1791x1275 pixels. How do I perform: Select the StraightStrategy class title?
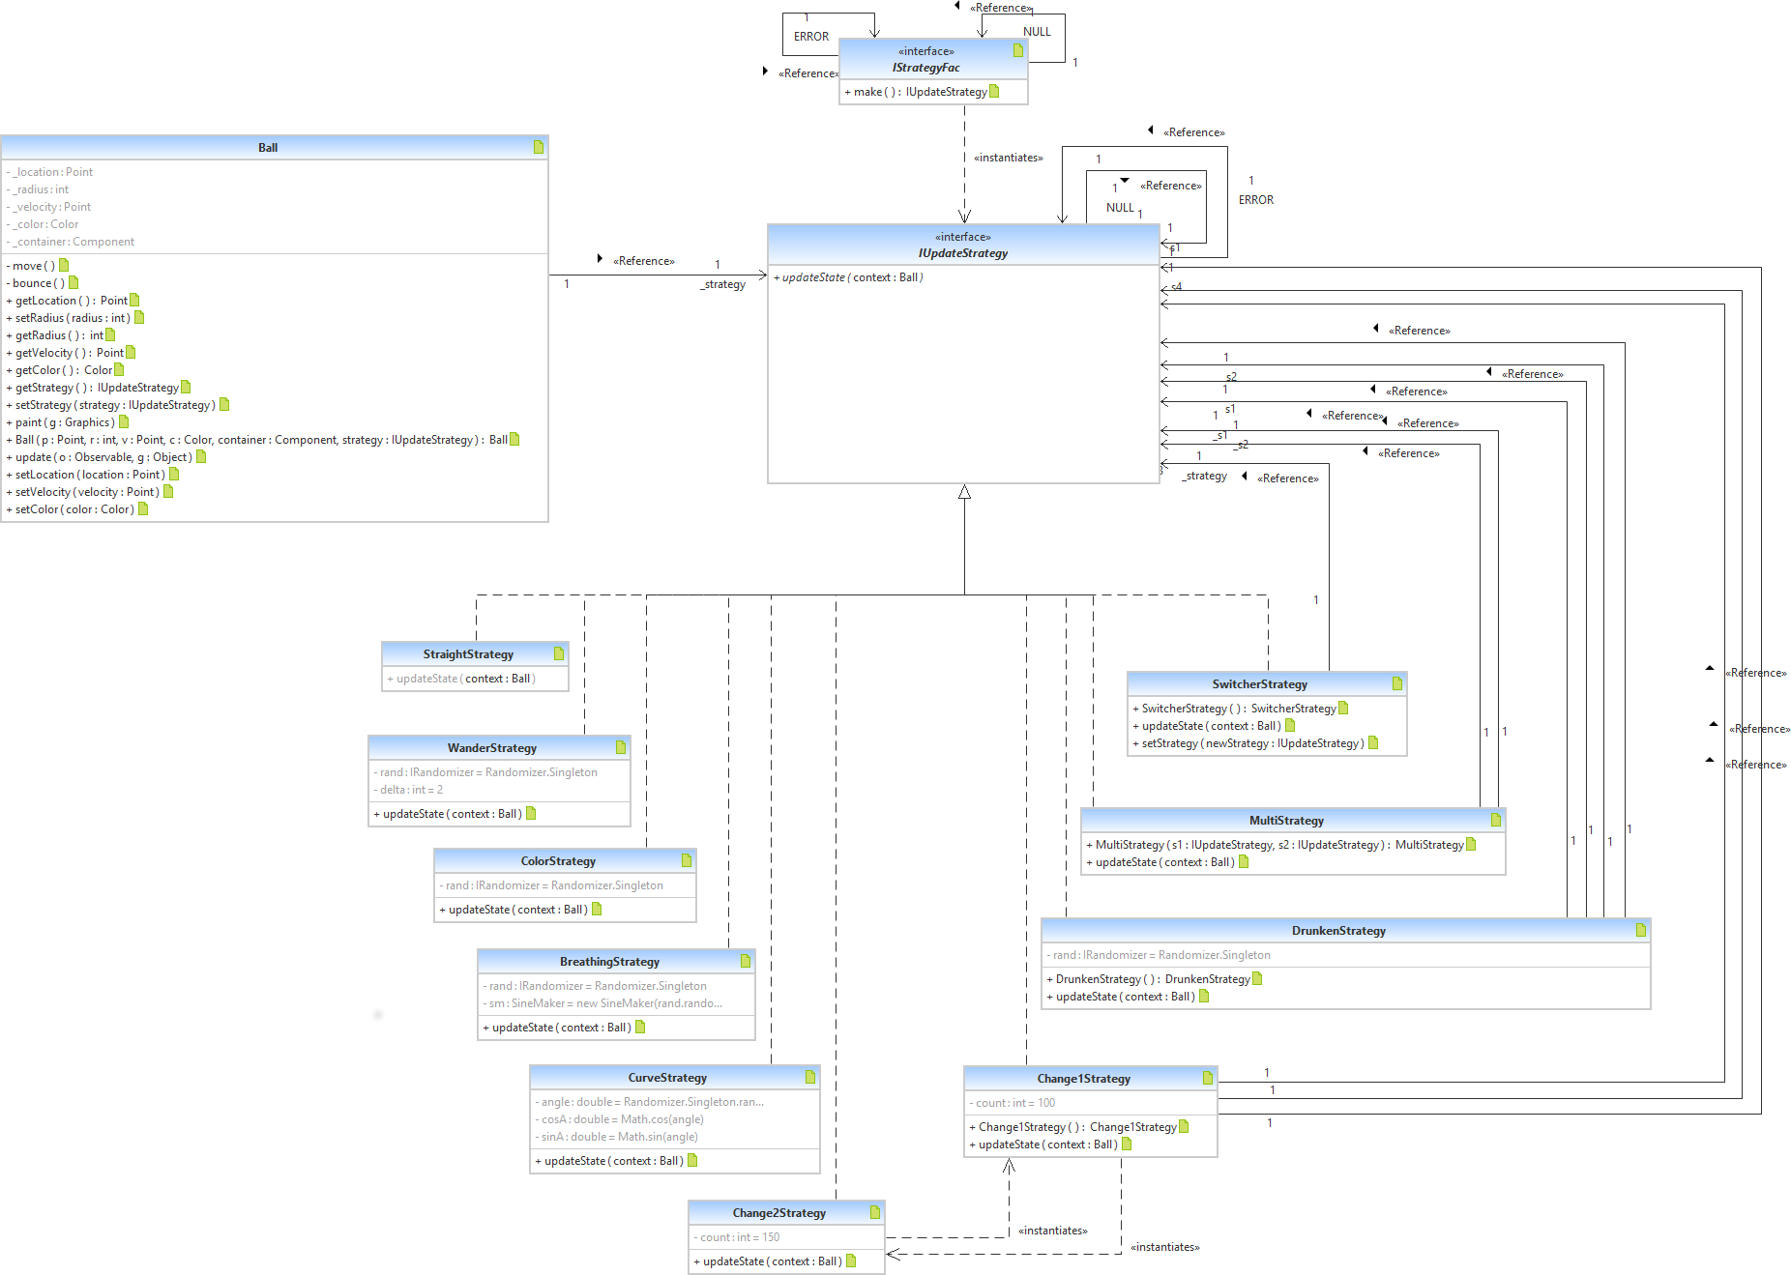tap(468, 654)
